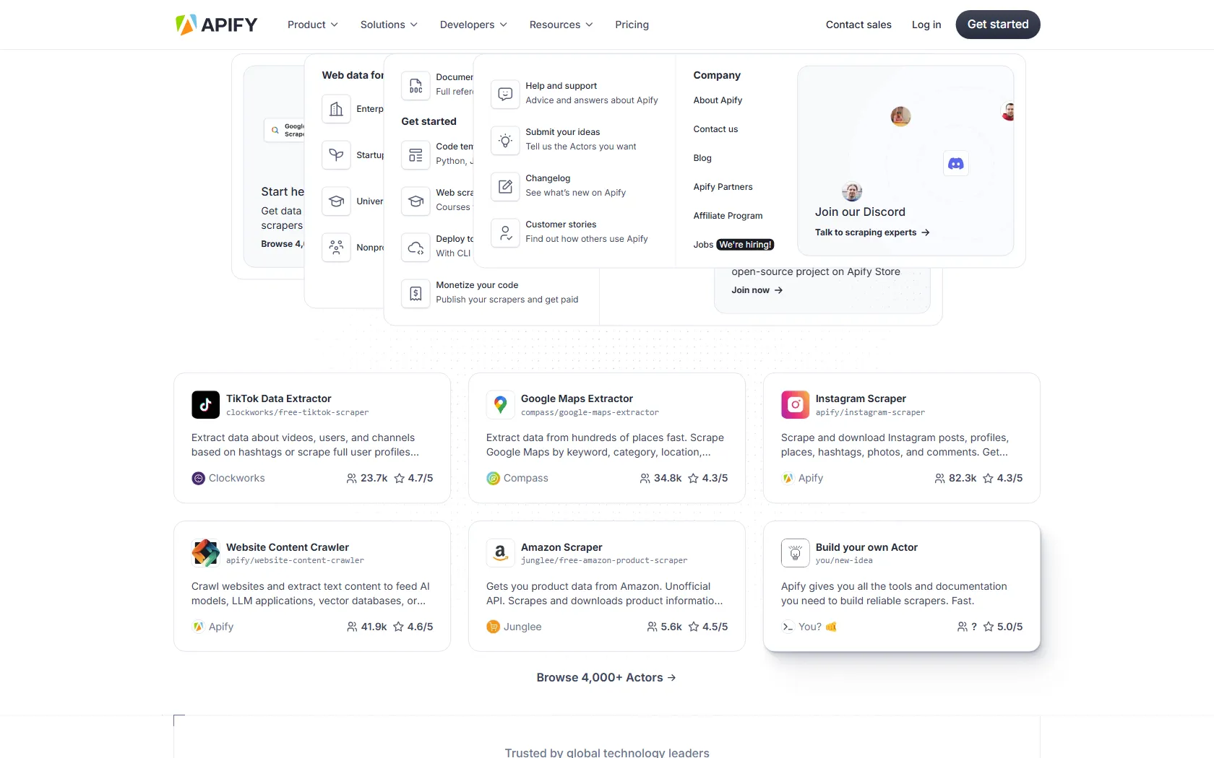The image size is (1214, 758).
Task: Click Talk to scraping experts link
Action: [x=872, y=232]
